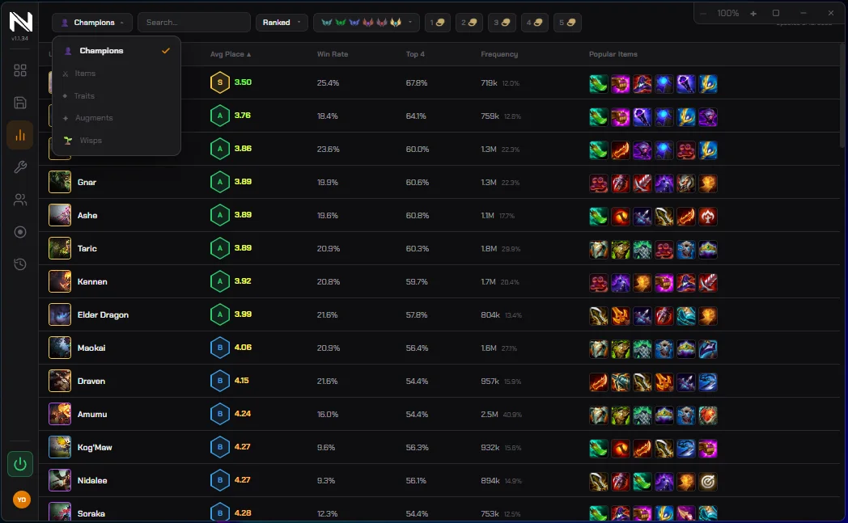
Task: Click Amumu's 2.5M frequency value
Action: (x=489, y=415)
